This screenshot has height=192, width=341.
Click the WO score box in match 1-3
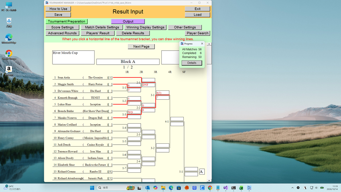(134, 112)
